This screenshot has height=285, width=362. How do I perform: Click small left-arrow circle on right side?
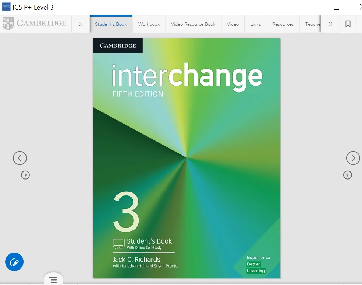tap(348, 175)
